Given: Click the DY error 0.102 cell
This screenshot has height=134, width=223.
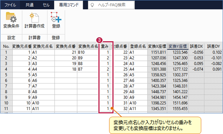Looking at the screenshot, I should [x=213, y=52].
